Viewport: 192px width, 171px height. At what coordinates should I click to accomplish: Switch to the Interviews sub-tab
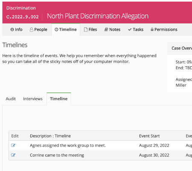pyautogui.click(x=33, y=99)
